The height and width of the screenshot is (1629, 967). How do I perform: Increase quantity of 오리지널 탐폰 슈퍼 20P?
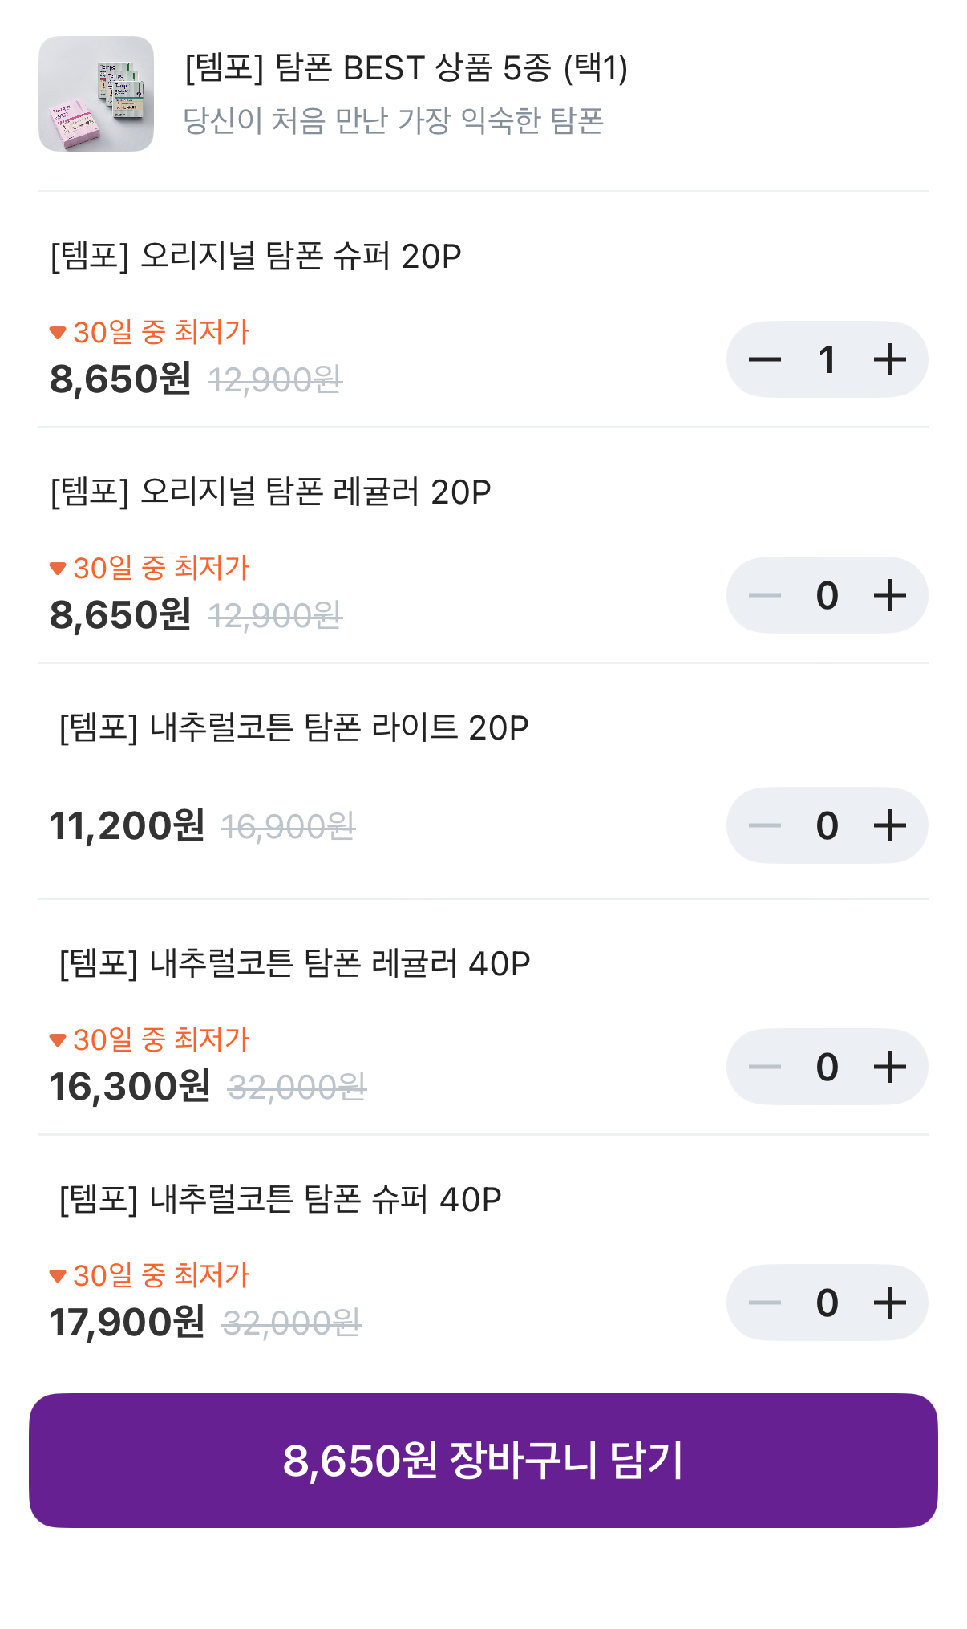coord(889,359)
